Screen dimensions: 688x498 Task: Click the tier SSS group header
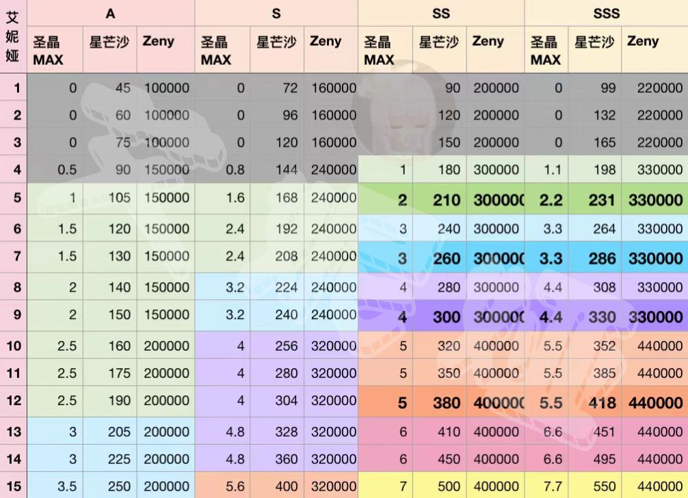click(x=607, y=13)
